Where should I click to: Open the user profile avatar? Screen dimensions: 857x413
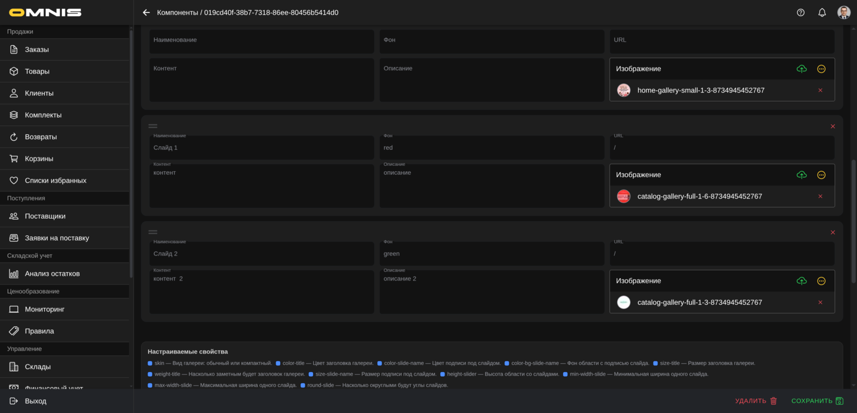(843, 12)
